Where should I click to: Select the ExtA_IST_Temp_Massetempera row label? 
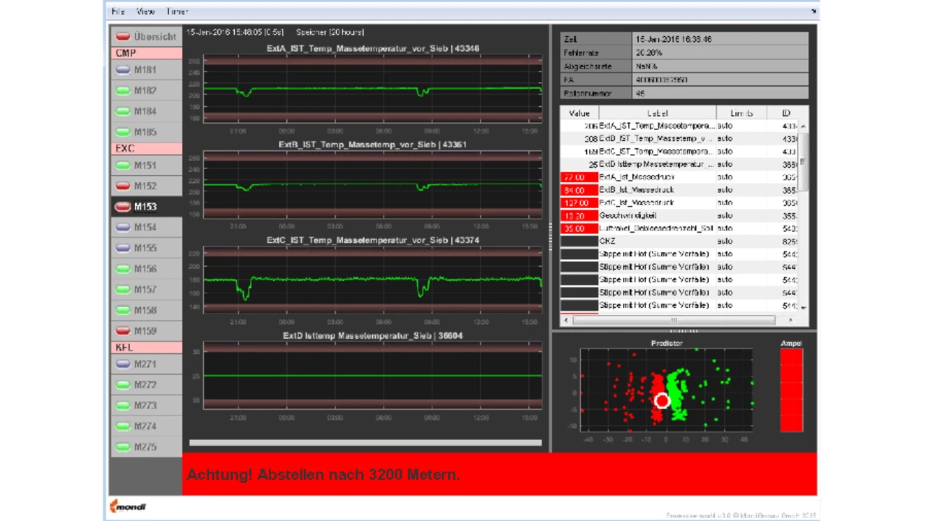(x=657, y=126)
